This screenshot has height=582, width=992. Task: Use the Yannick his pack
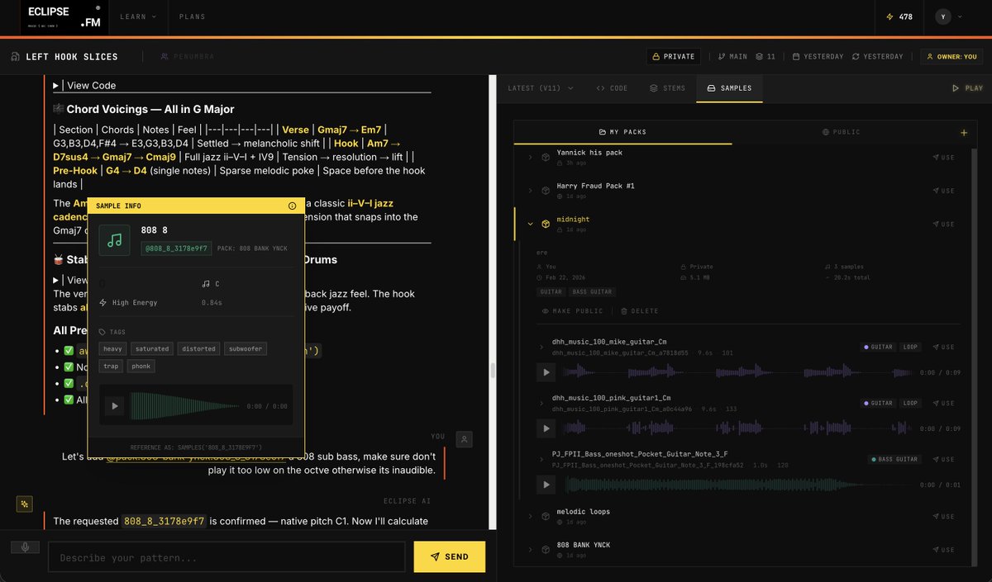(943, 157)
